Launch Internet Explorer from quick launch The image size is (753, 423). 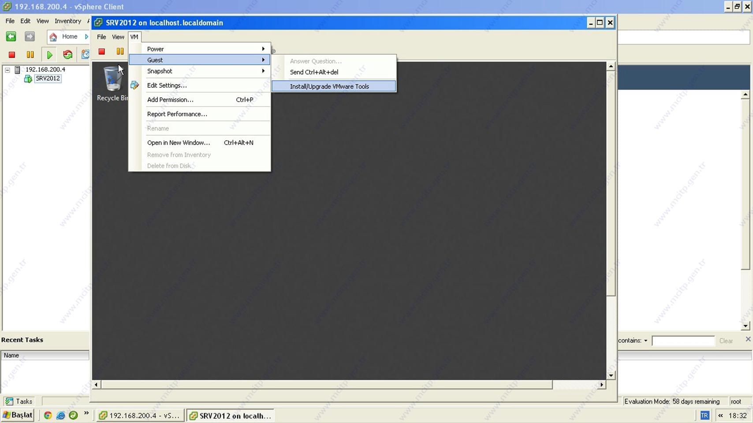(x=60, y=415)
